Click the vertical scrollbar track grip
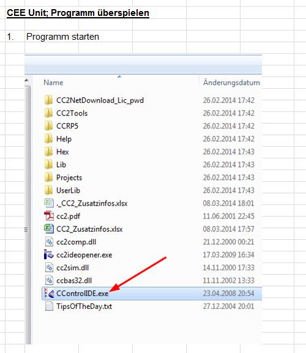The width and height of the screenshot is (306, 353). [26, 229]
